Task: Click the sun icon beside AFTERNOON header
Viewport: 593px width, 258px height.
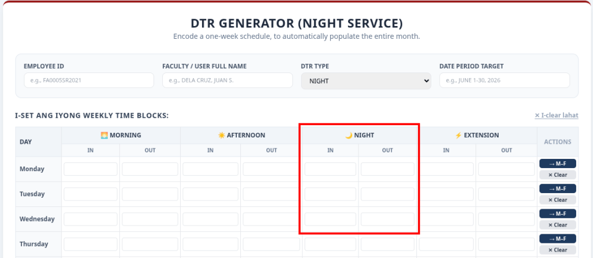Action: tap(221, 135)
